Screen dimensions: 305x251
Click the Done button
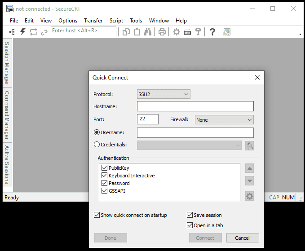pos(111,238)
